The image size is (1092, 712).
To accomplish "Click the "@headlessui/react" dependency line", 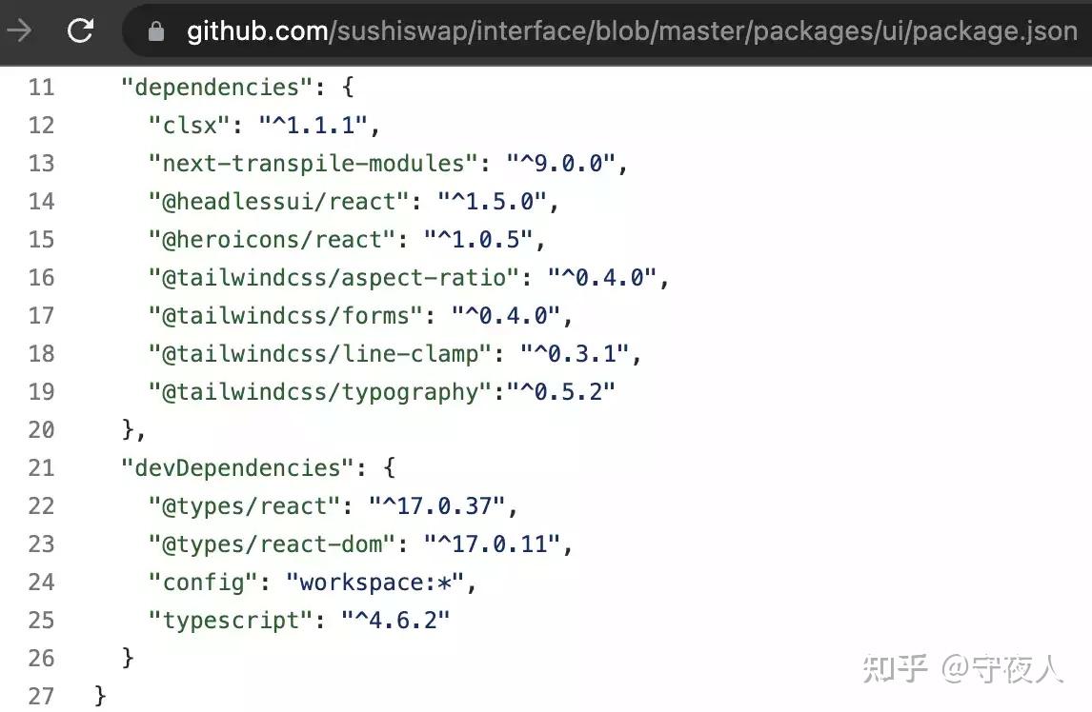I will point(354,202).
